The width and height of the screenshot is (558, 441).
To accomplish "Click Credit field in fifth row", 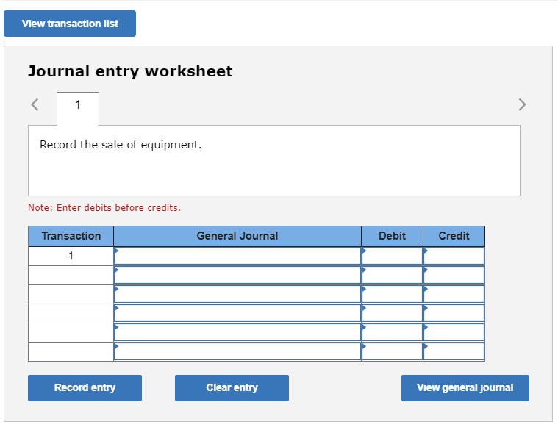I will click(x=454, y=332).
